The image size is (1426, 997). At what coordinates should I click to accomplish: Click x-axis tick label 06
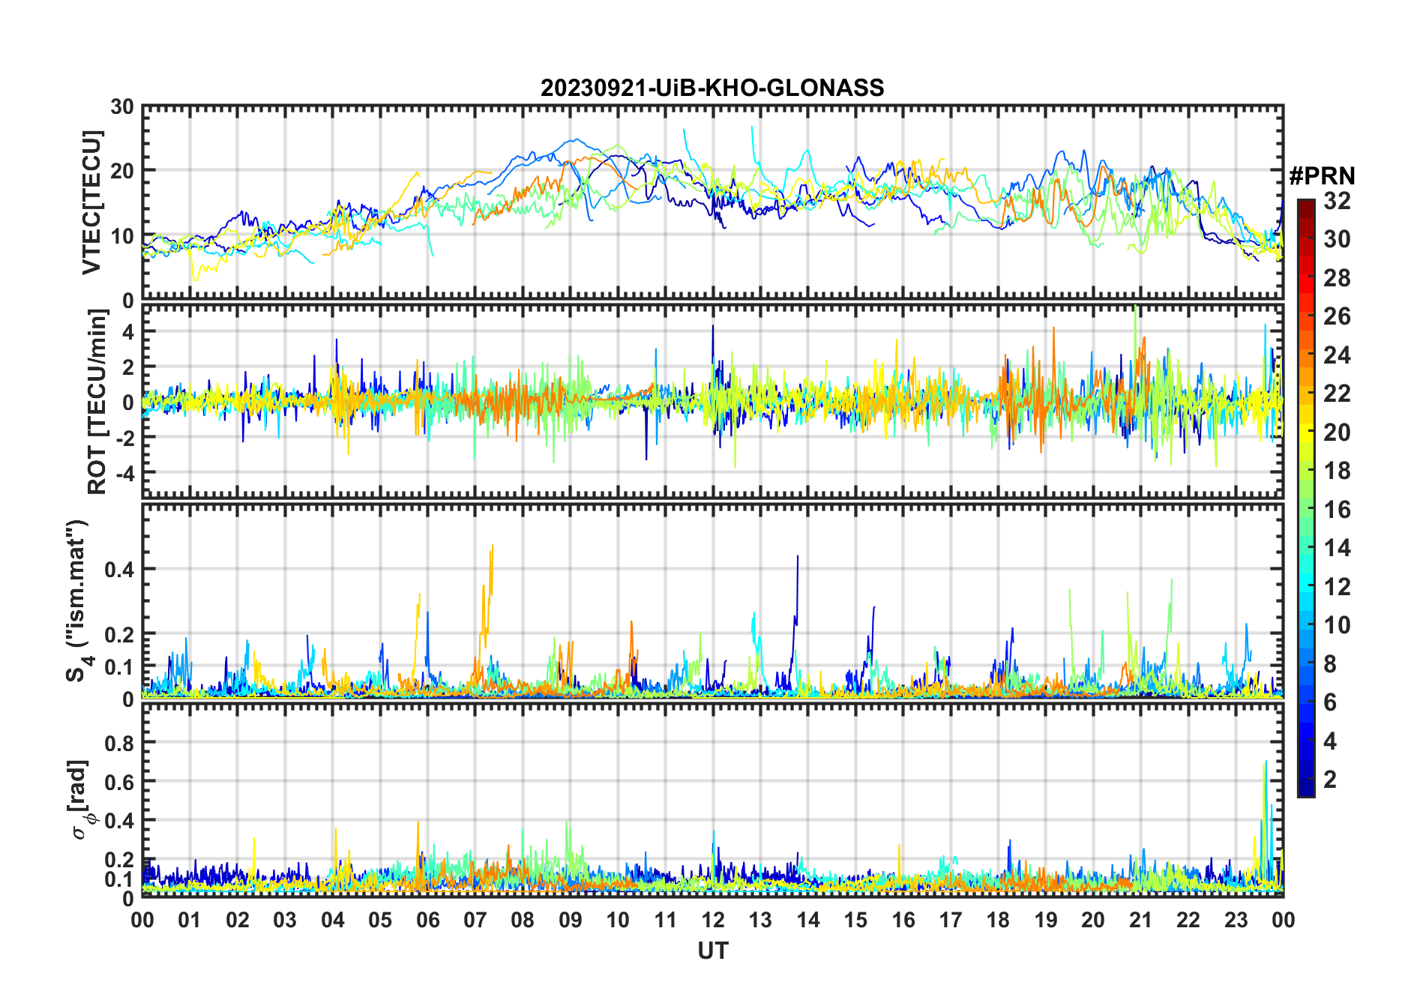[x=428, y=920]
